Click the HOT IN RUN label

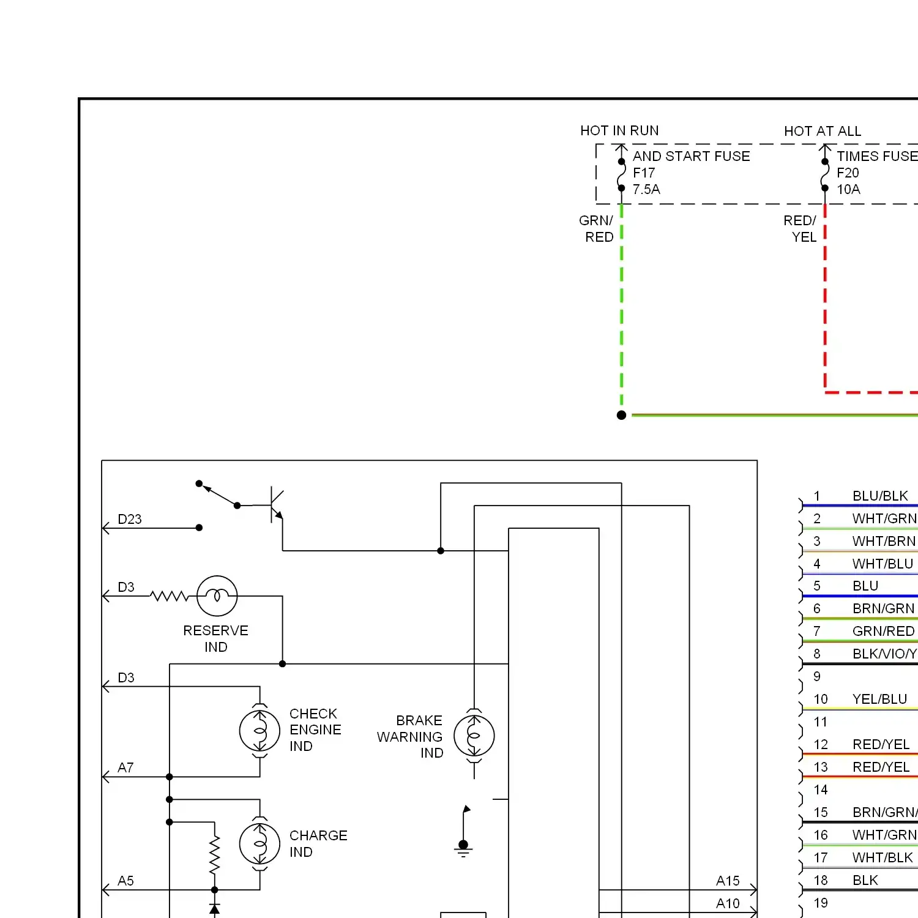[x=619, y=130]
